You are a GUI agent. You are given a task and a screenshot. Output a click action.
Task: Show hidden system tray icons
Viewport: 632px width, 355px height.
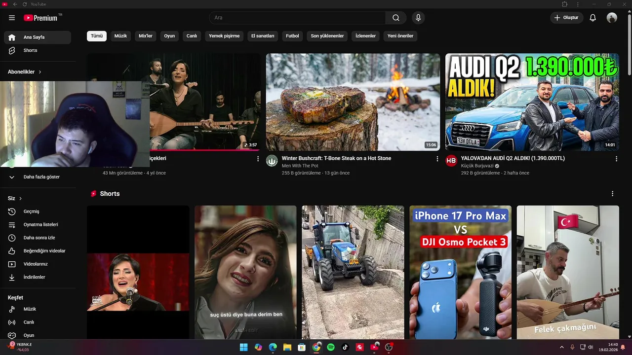[561, 347]
